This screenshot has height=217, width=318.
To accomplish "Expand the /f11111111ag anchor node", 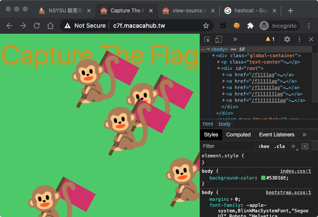I will (224, 100).
